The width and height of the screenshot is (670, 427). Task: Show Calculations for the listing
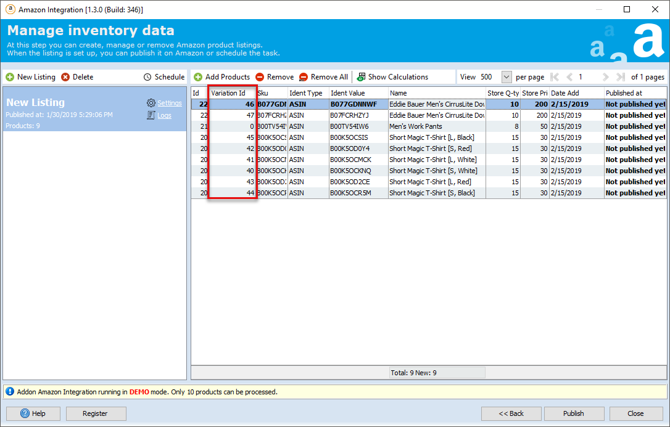(392, 77)
